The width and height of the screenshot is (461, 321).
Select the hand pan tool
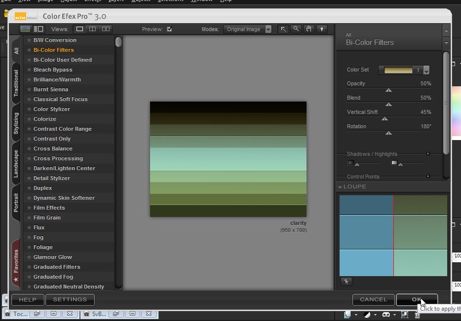(308, 29)
